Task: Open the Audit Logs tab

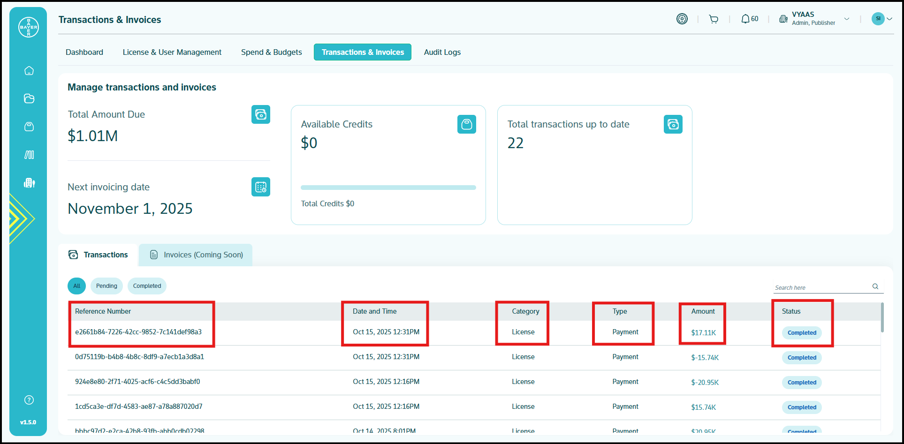Action: [442, 52]
